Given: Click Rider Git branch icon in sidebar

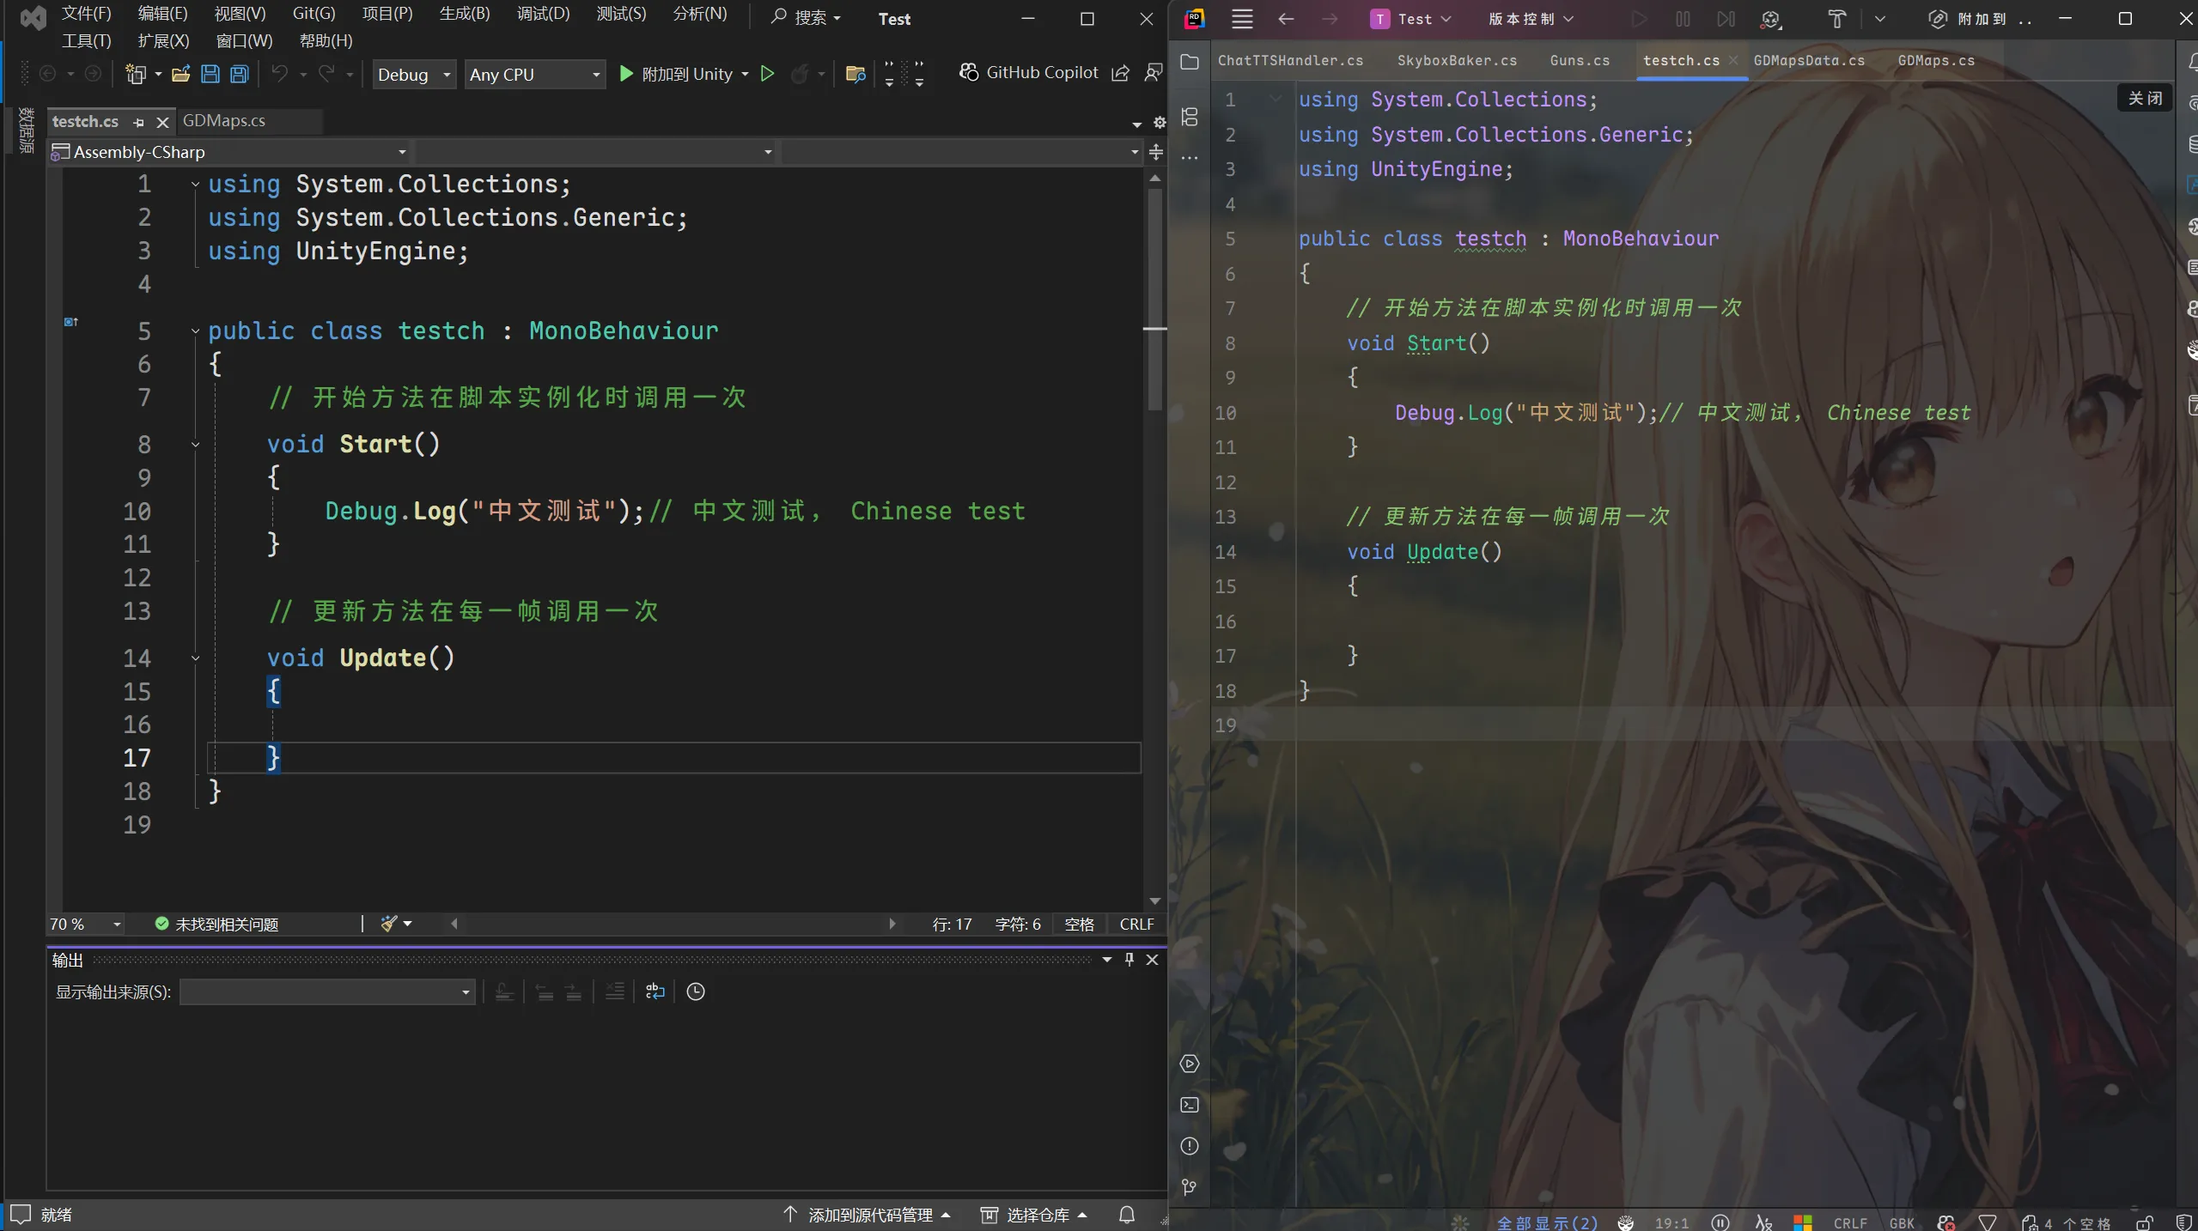Looking at the screenshot, I should click(x=1190, y=1187).
